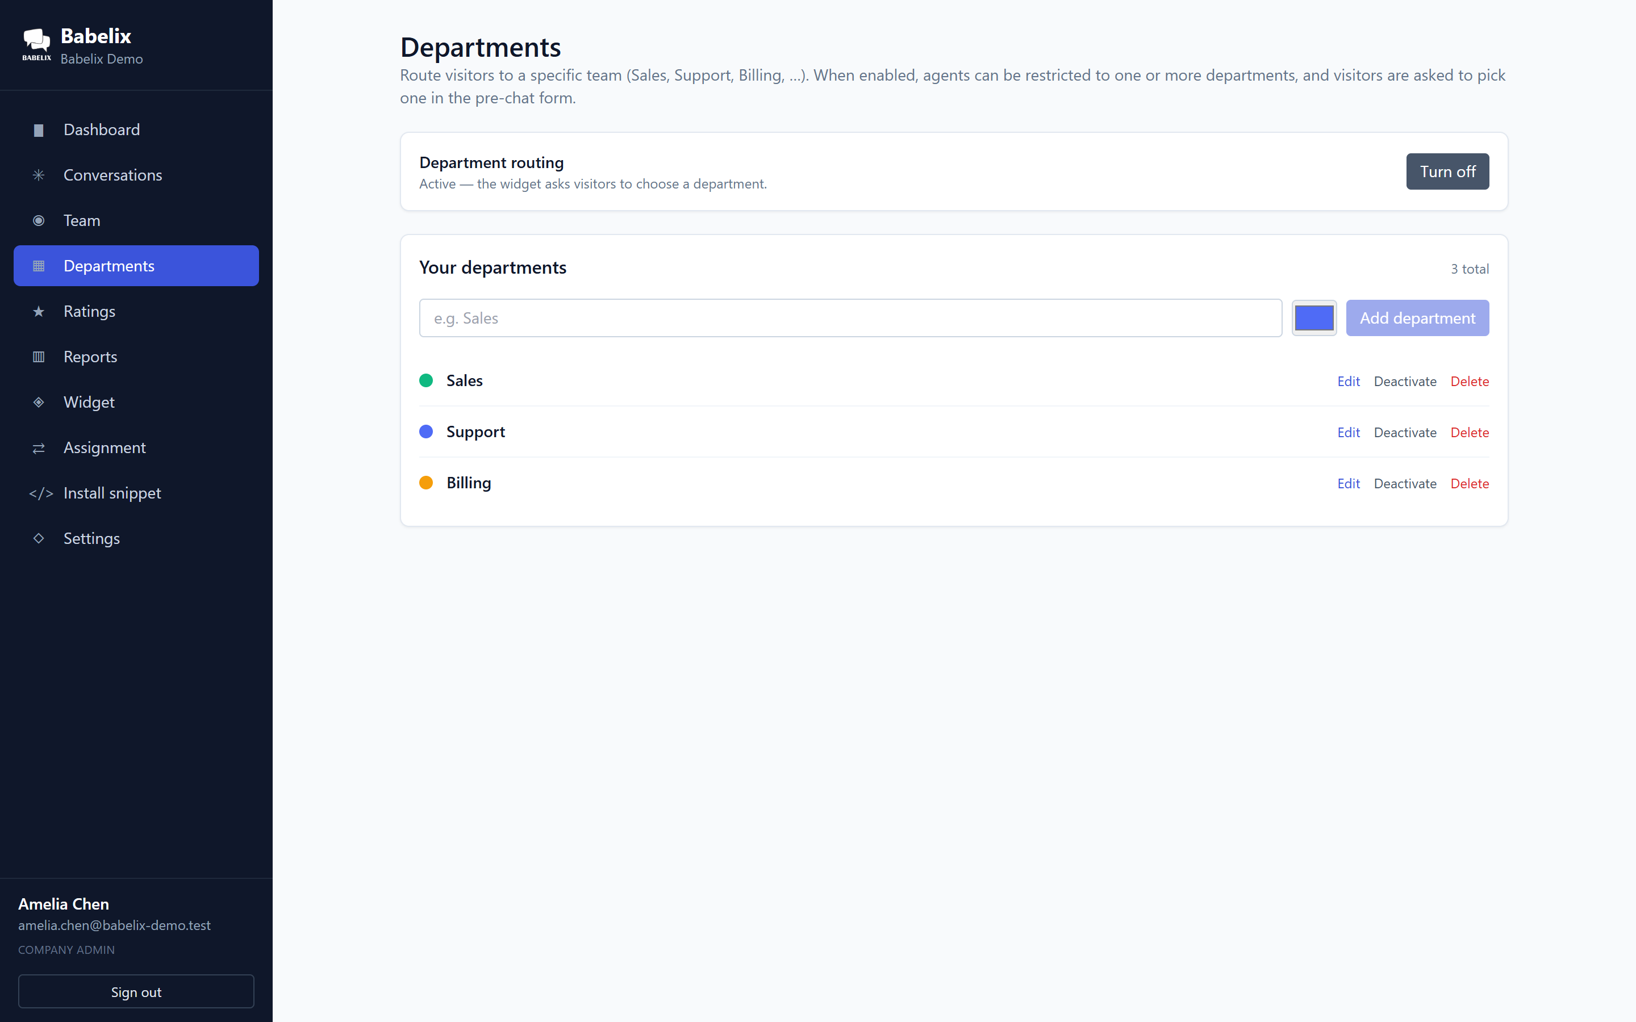Viewport: 1636px width, 1022px height.
Task: Click the 'Your departments' heading
Action: coord(493,267)
